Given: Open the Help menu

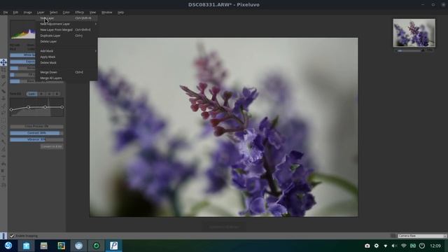Looking at the screenshot, I should coord(120,13).
